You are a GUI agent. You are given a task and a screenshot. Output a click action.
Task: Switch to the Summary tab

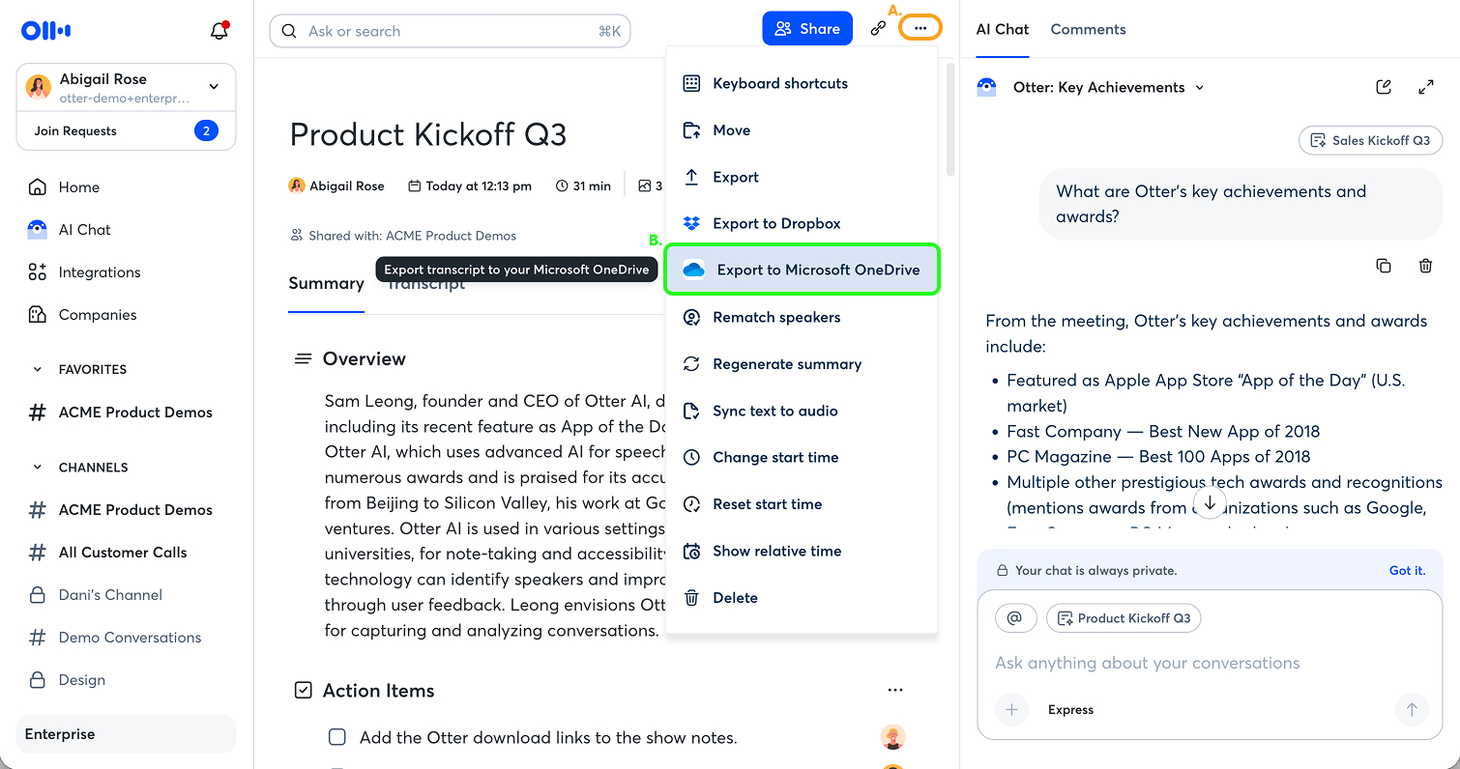(326, 283)
